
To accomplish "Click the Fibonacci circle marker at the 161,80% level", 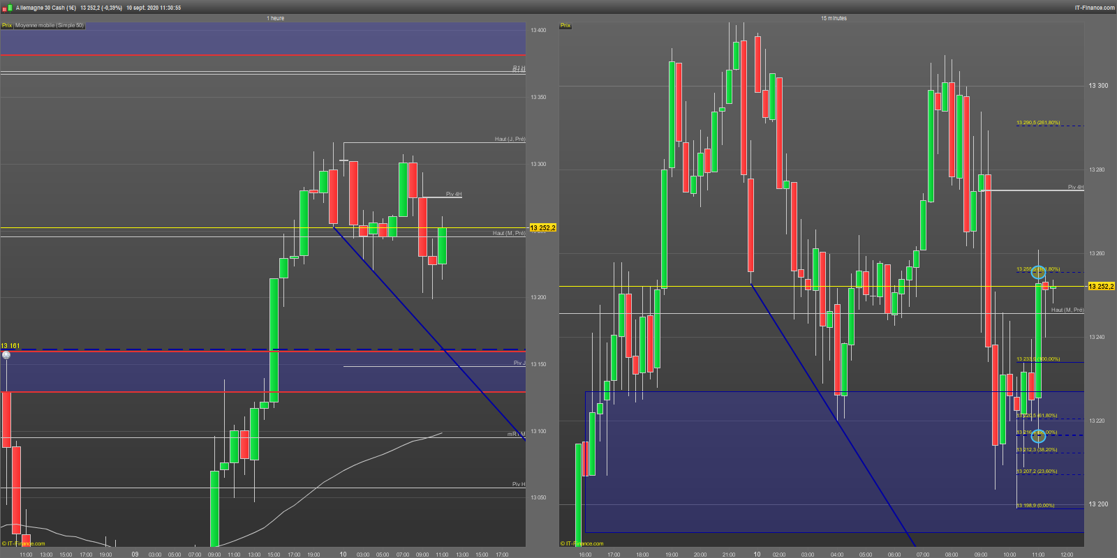I will (1038, 272).
